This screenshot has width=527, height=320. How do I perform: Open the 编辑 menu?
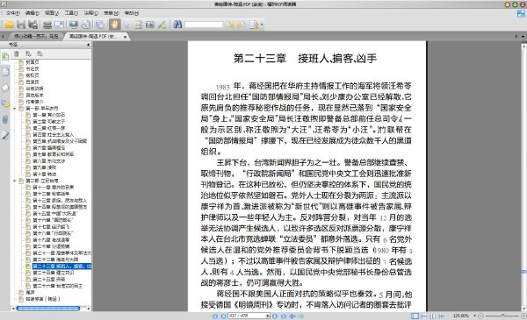[32, 13]
